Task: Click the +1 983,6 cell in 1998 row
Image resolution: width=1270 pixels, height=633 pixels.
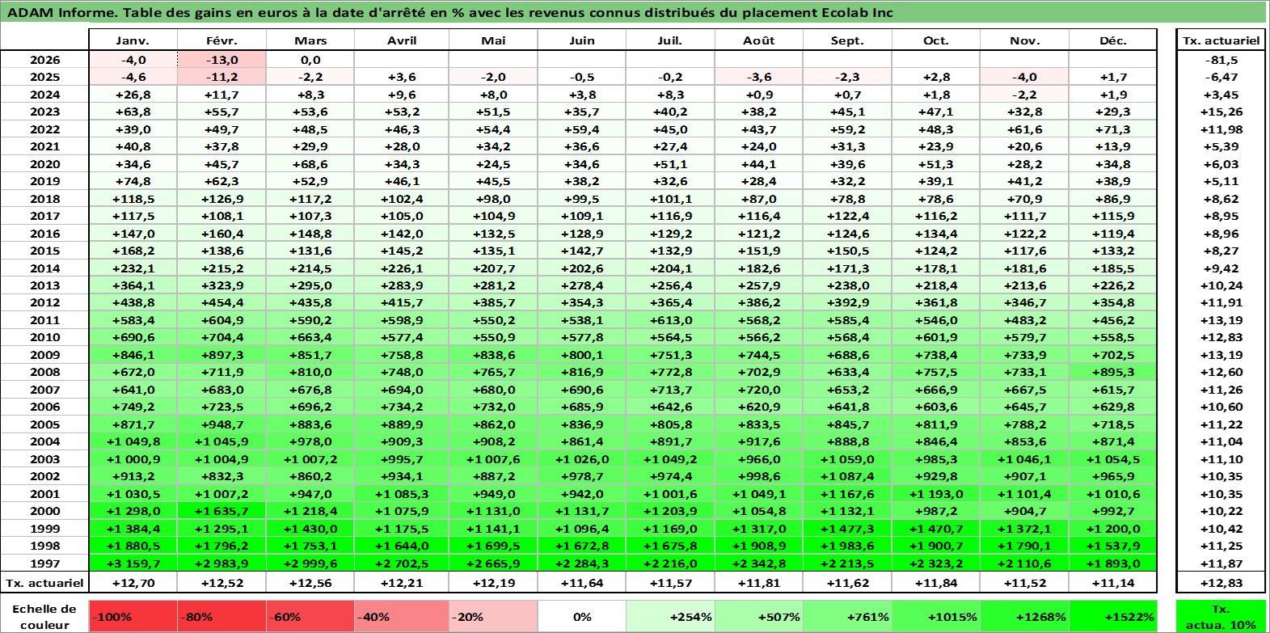Action: [847, 546]
